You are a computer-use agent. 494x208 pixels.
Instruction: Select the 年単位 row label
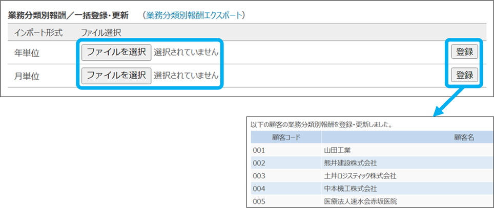tap(27, 52)
